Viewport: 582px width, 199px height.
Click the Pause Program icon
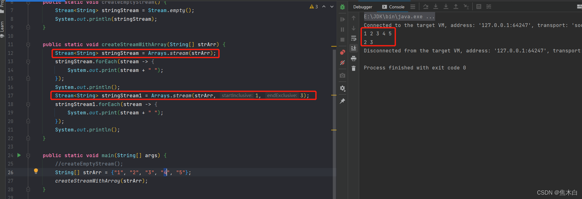[342, 29]
